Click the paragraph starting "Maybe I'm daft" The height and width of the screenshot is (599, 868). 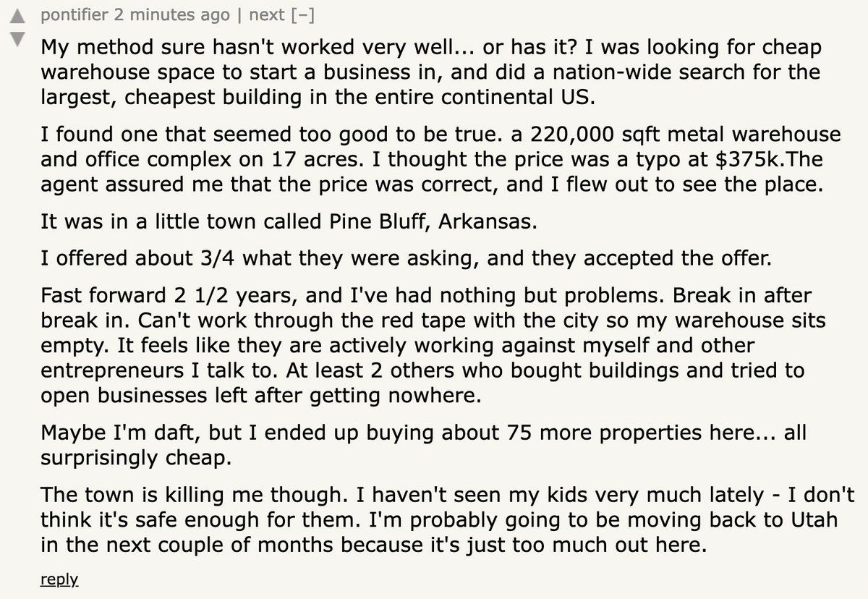click(x=423, y=445)
